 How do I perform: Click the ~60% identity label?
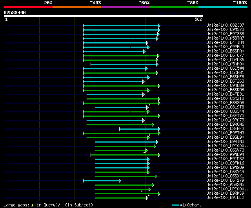[144, 3]
